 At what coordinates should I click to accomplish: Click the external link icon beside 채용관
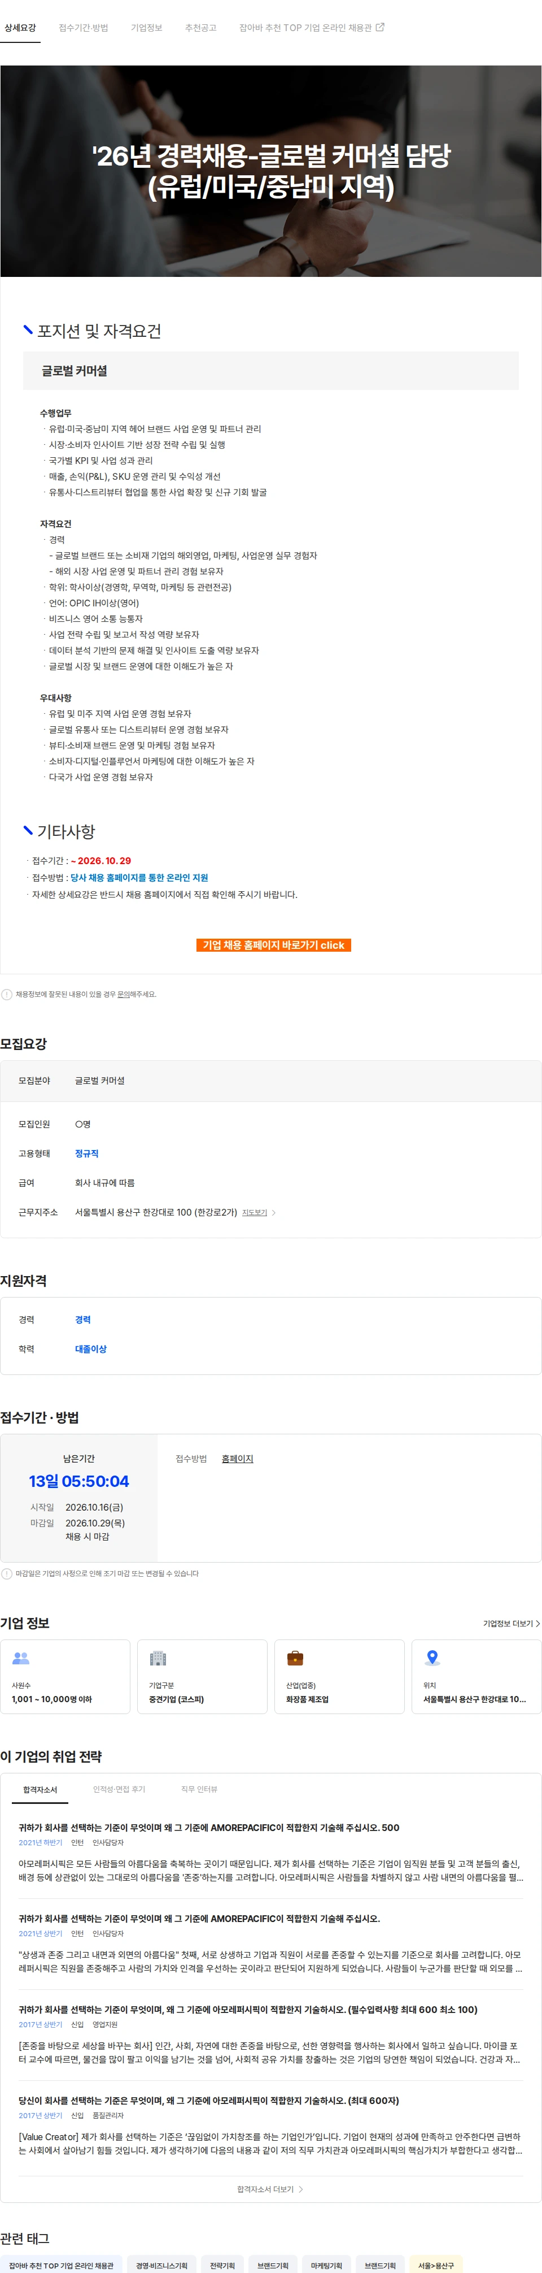pos(380,27)
